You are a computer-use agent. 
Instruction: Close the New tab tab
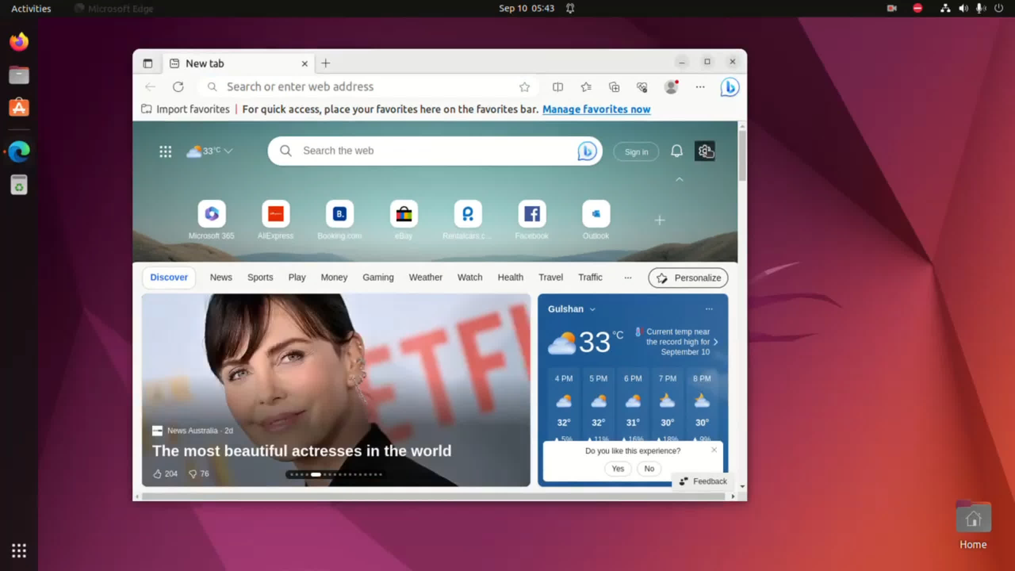click(304, 63)
